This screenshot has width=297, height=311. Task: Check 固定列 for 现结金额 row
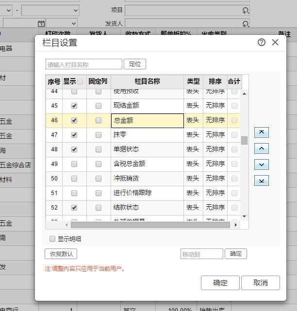(99, 106)
